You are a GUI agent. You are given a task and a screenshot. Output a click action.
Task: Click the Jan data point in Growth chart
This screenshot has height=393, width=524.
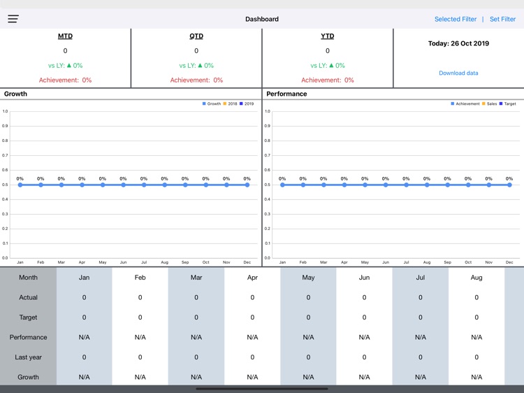pos(20,185)
